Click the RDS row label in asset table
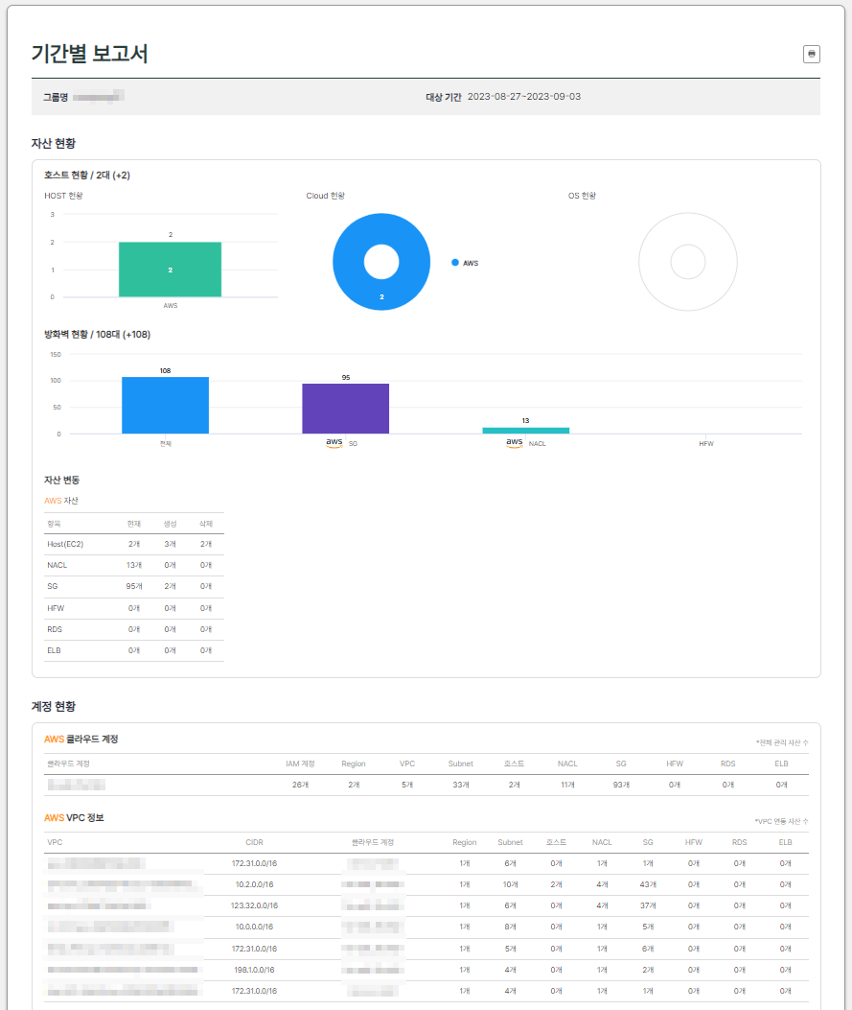The height and width of the screenshot is (1010, 852). coord(55,629)
